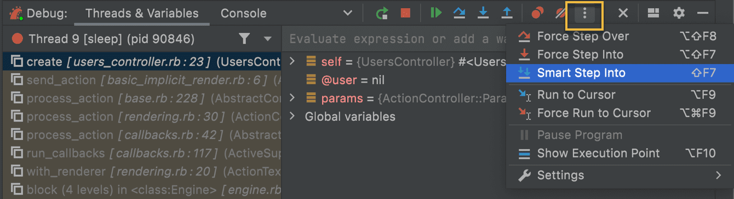Toggle the frames filter funnel icon
Image resolution: width=734 pixels, height=199 pixels.
[x=244, y=38]
